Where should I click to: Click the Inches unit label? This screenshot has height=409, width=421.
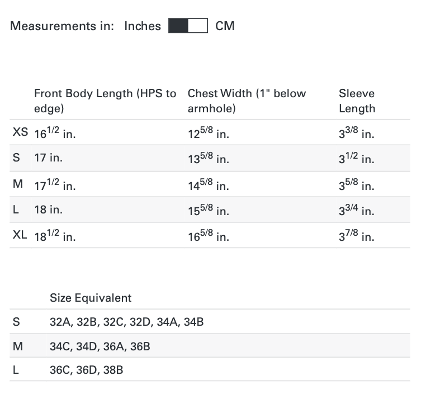point(142,26)
